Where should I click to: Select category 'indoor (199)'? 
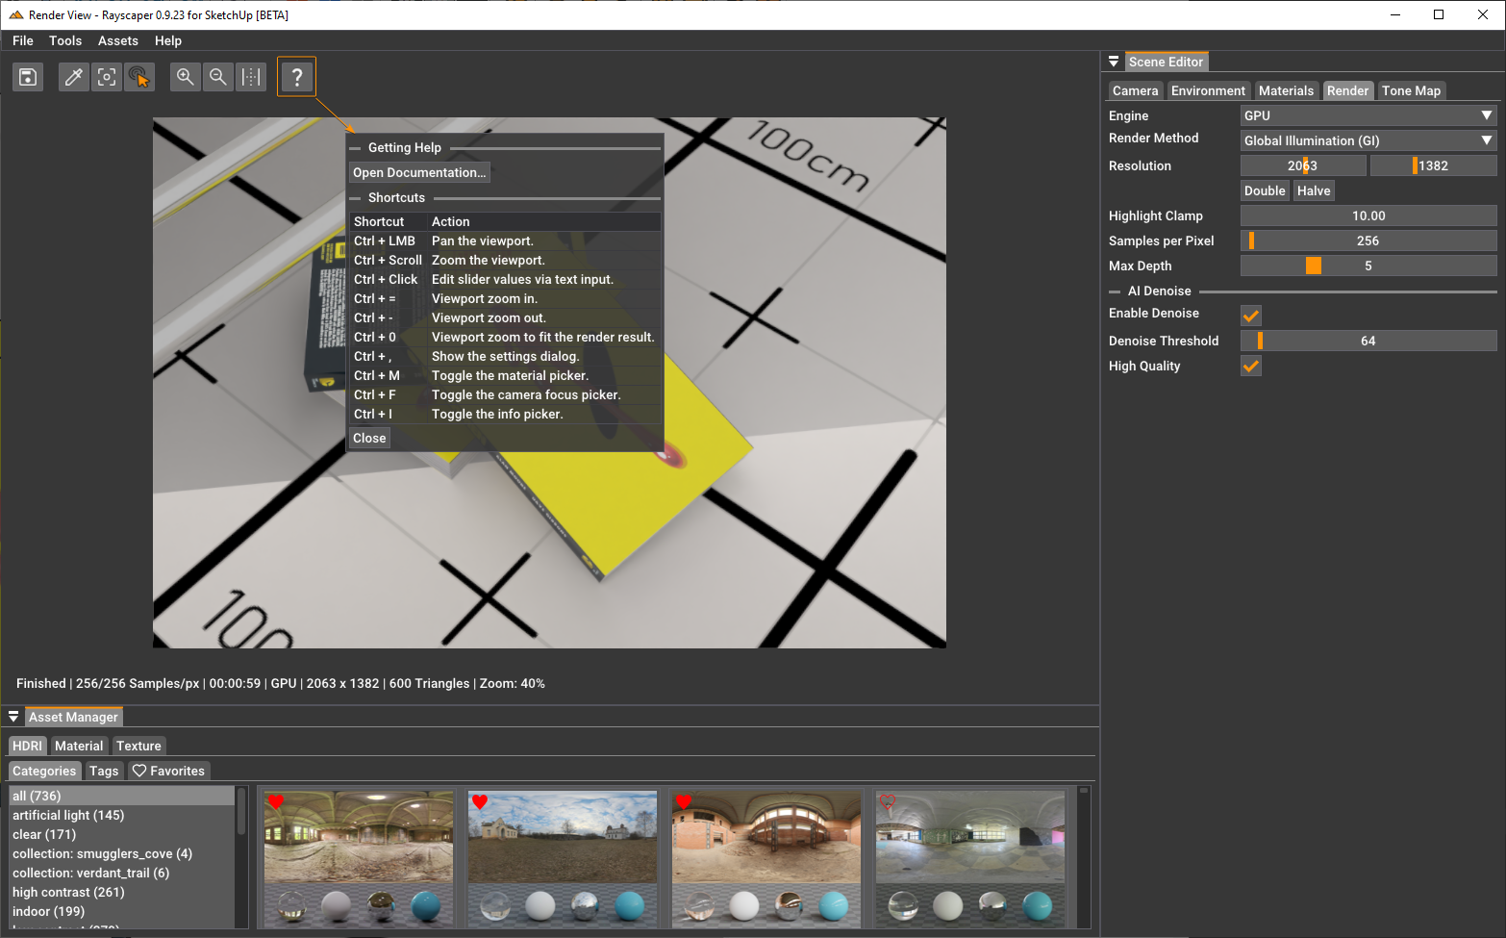121,911
